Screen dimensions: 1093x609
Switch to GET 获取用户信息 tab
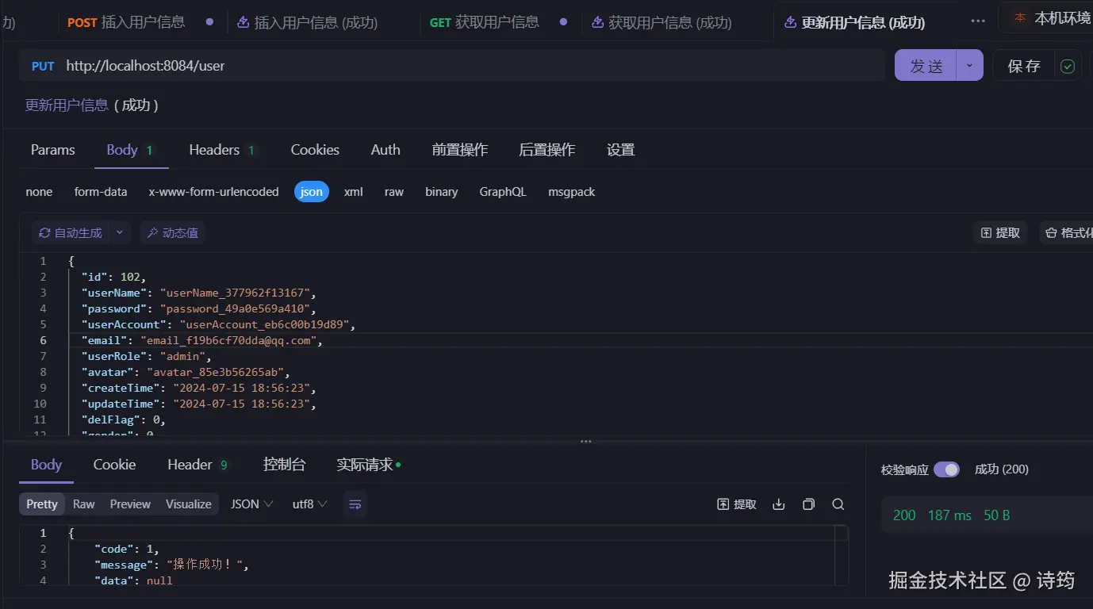[498, 22]
